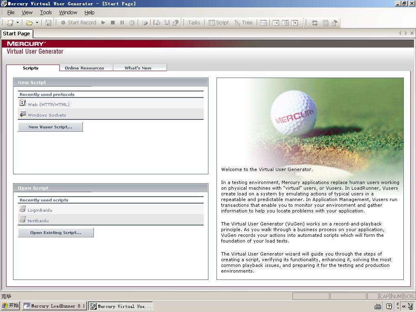
Task: Open the runtime settings gear icon
Action: click(x=132, y=23)
